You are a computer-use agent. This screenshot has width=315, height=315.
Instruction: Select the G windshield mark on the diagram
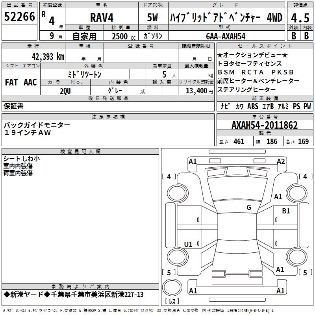248,208
